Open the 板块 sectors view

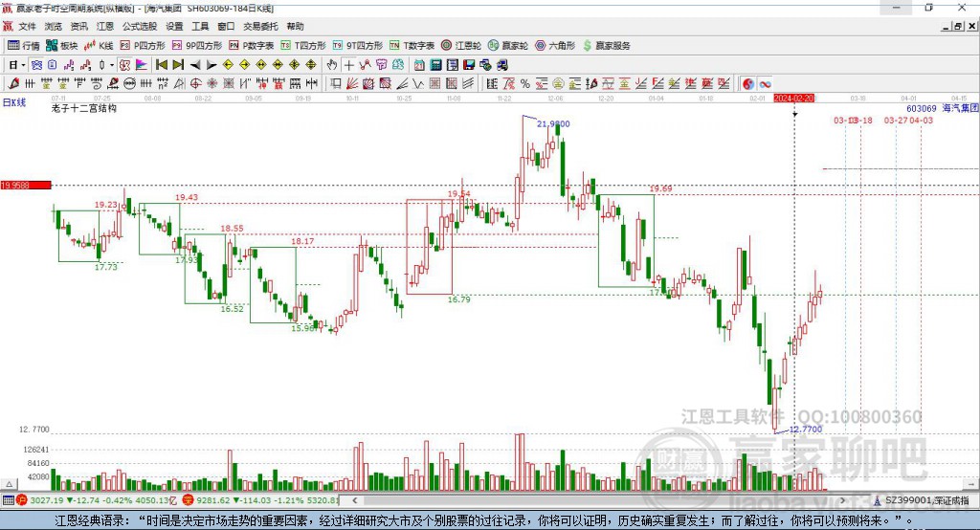tap(62, 46)
